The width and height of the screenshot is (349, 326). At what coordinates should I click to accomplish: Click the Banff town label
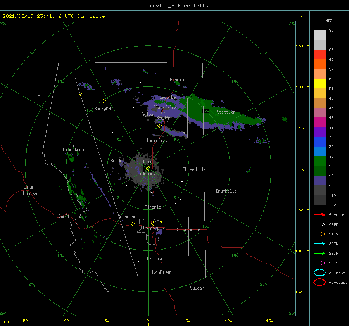coord(64,216)
